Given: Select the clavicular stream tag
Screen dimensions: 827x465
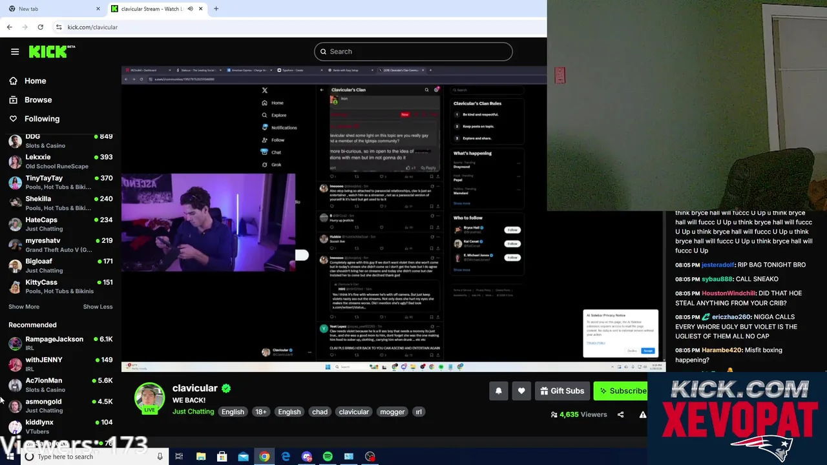Looking at the screenshot, I should (354, 411).
